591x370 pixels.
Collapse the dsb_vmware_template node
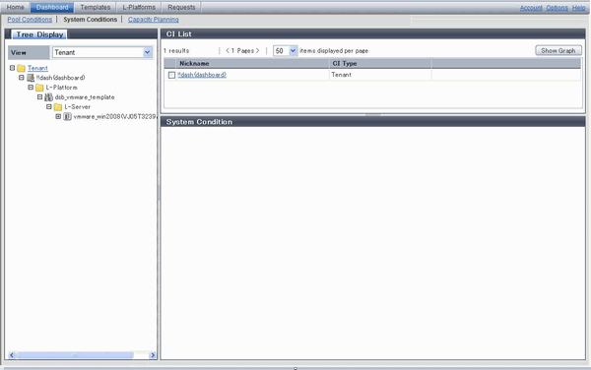[39, 97]
